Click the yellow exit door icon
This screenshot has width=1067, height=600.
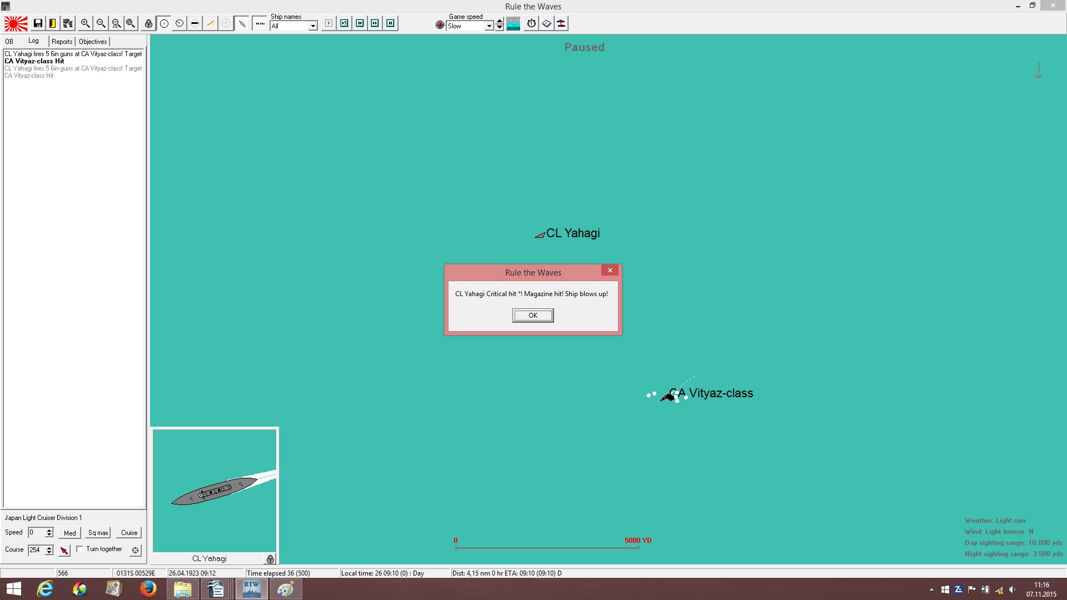click(53, 23)
